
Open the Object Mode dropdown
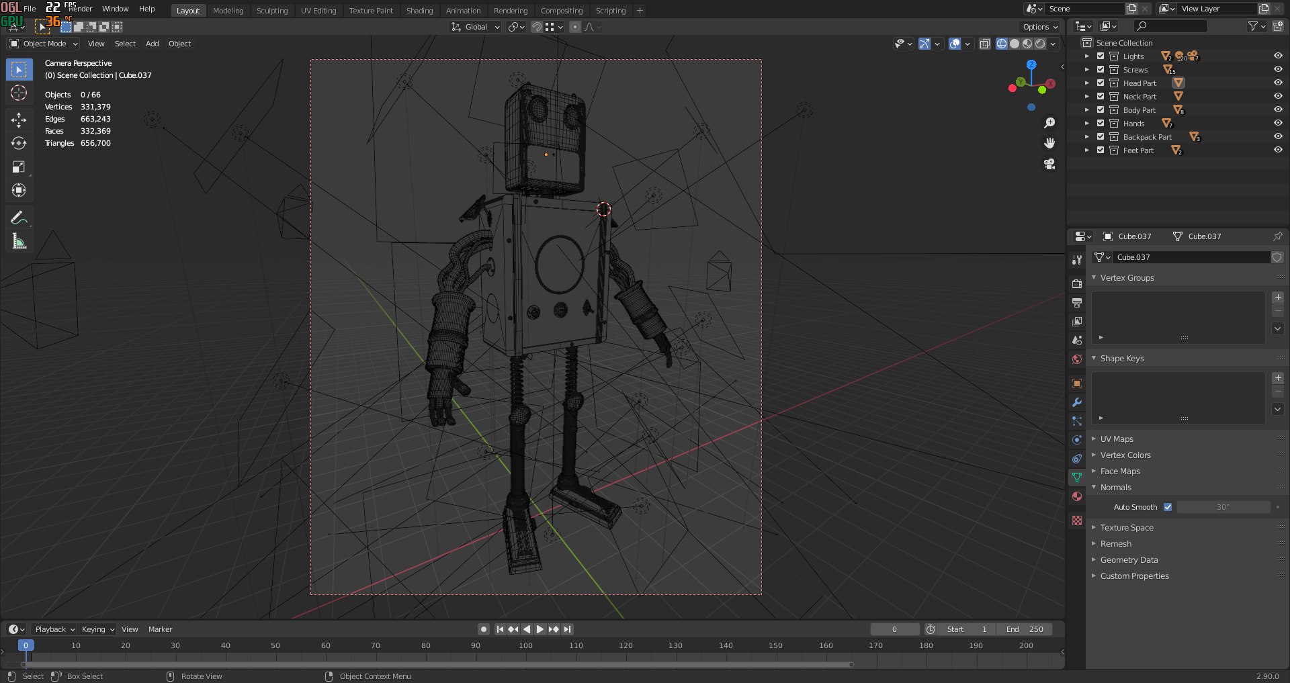click(x=44, y=44)
